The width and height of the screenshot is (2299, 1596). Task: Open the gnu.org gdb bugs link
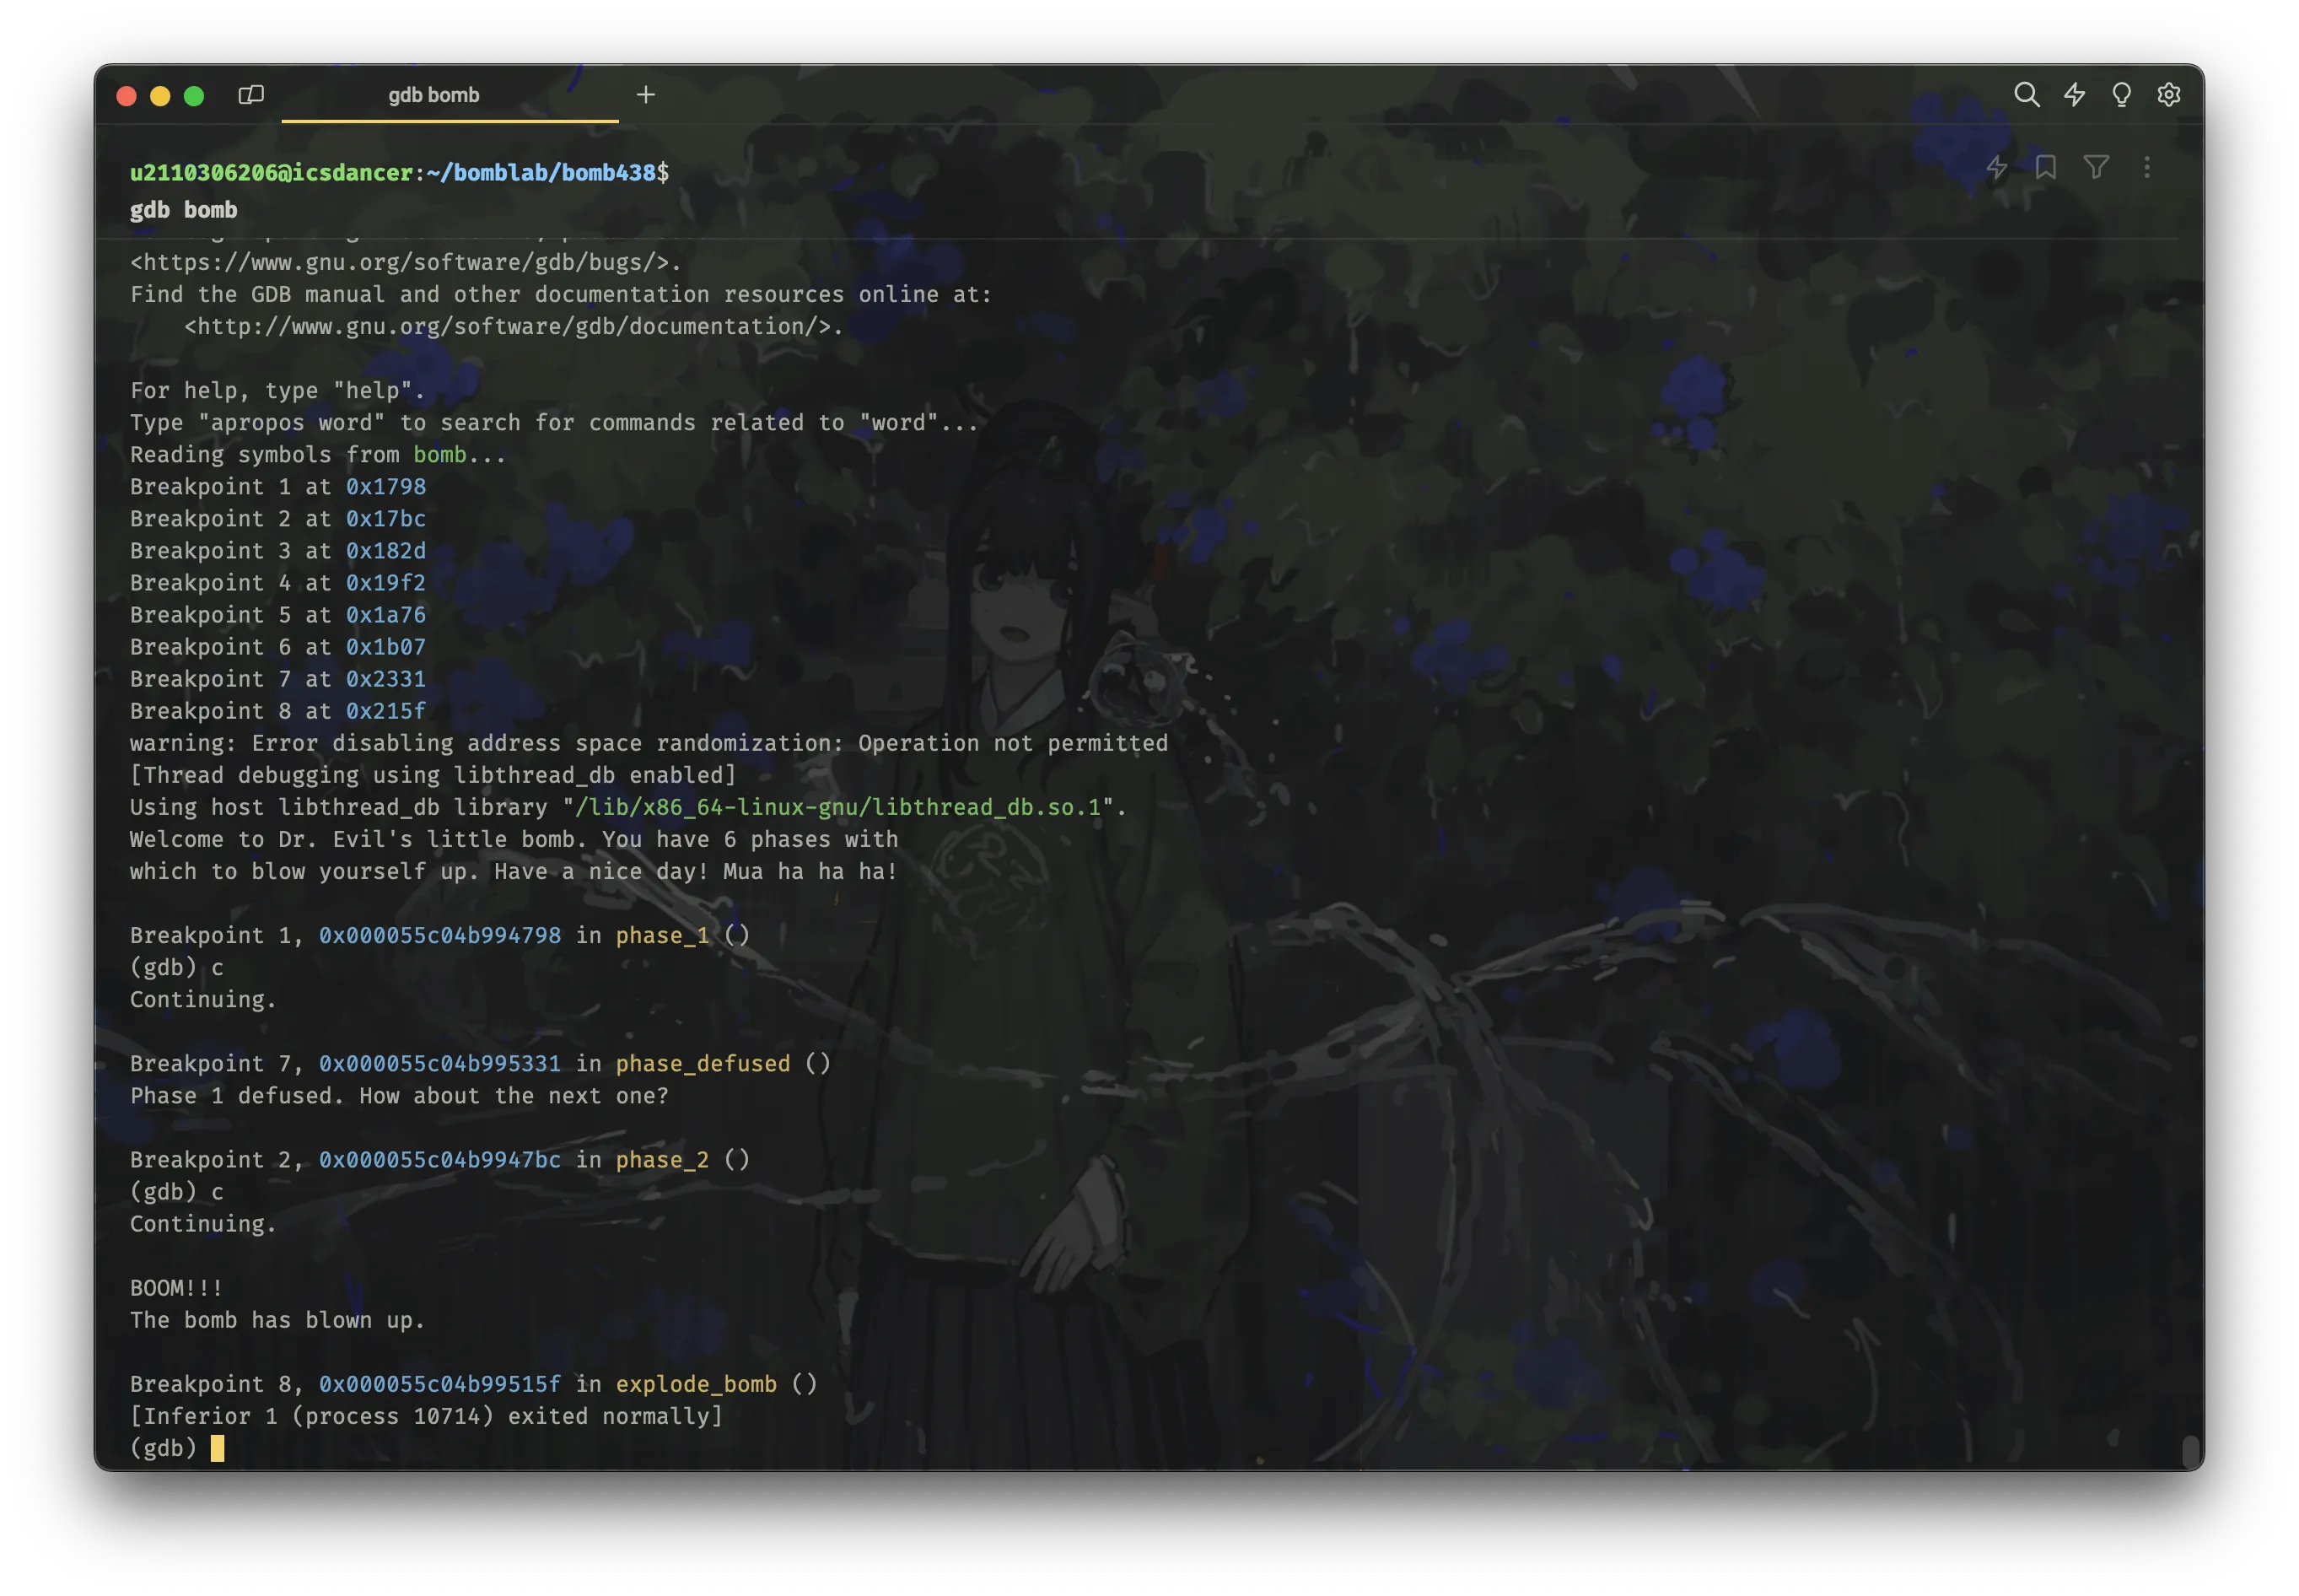coord(406,263)
